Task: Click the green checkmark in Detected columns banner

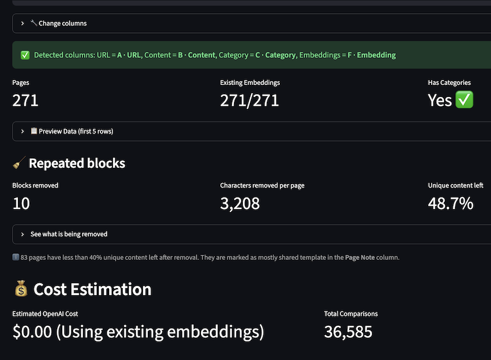Action: point(25,56)
